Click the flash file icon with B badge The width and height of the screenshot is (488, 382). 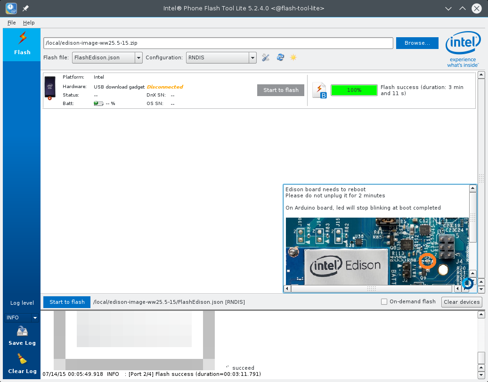[x=319, y=90]
